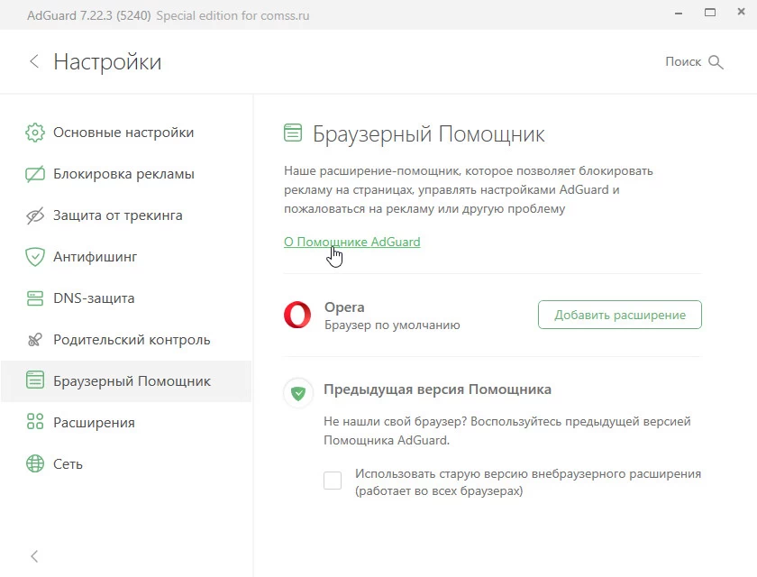Screen dimensions: 757x577
Task: Select Основные настройки in sidebar
Action: [123, 133]
